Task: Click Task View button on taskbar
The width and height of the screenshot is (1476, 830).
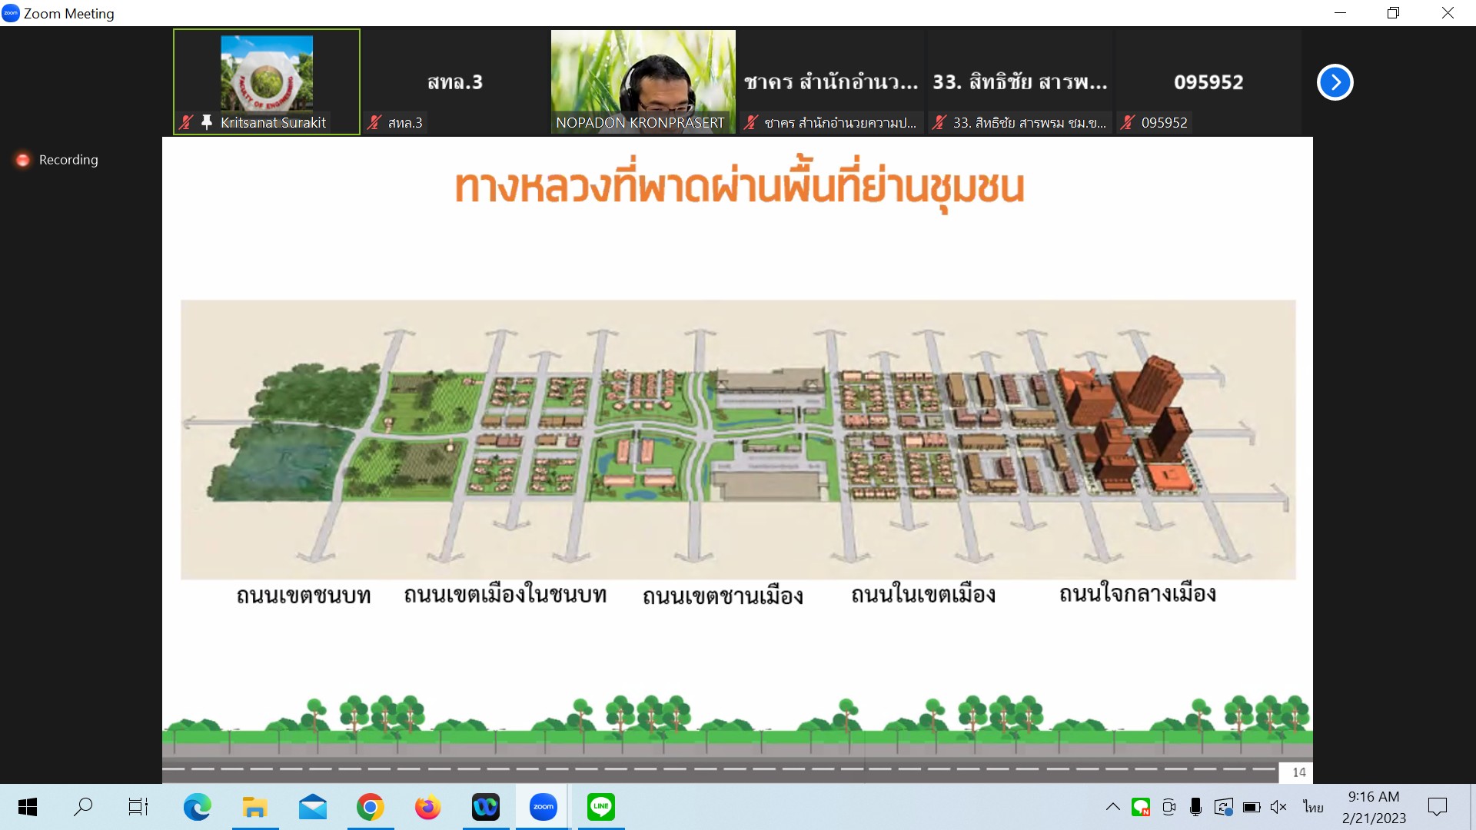Action: tap(138, 807)
